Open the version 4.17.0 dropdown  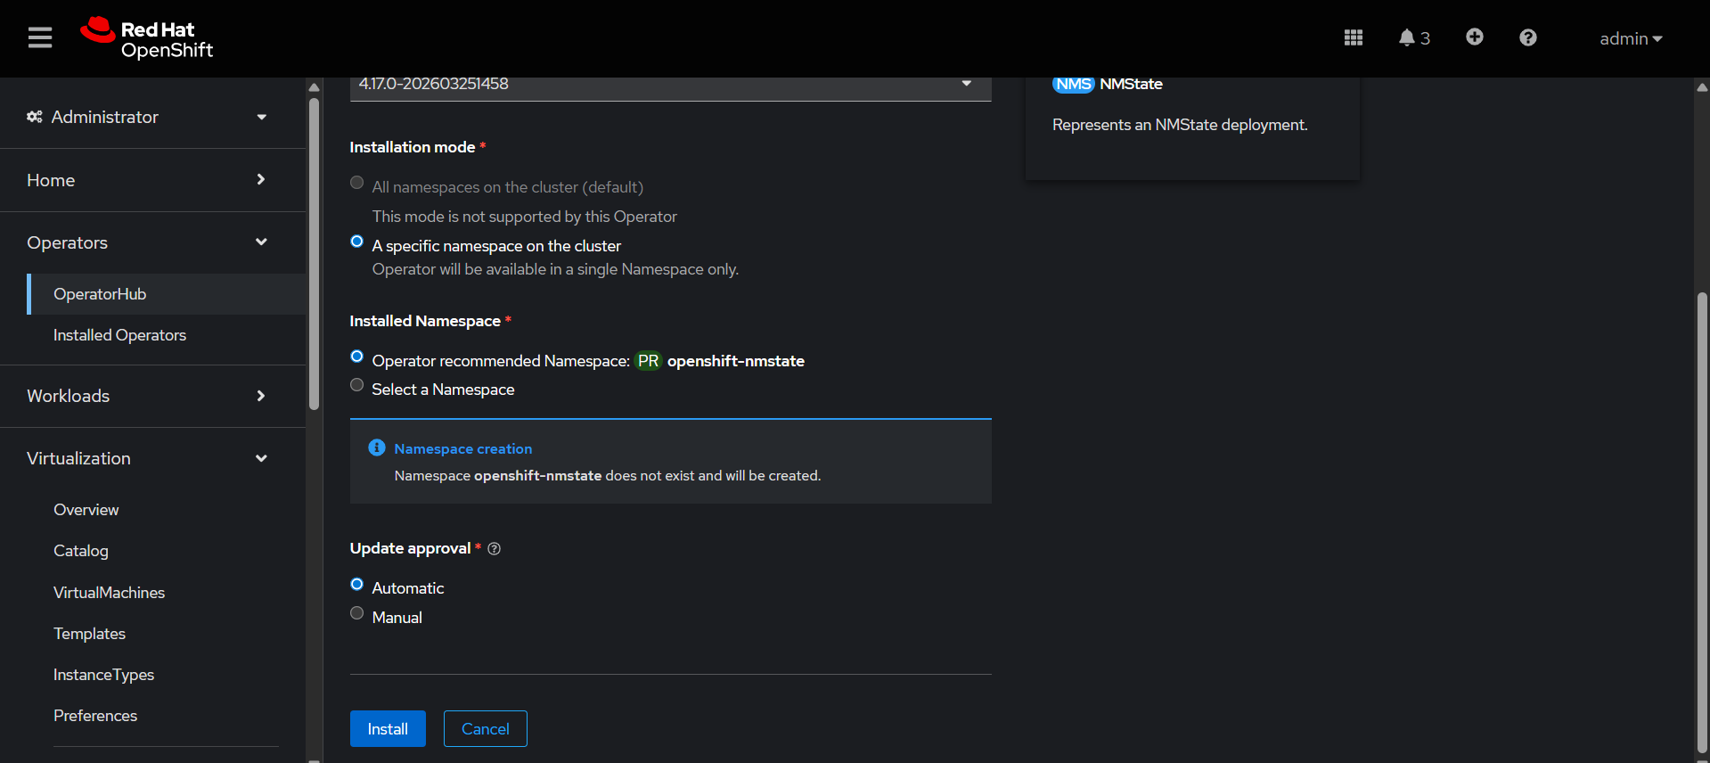(670, 85)
